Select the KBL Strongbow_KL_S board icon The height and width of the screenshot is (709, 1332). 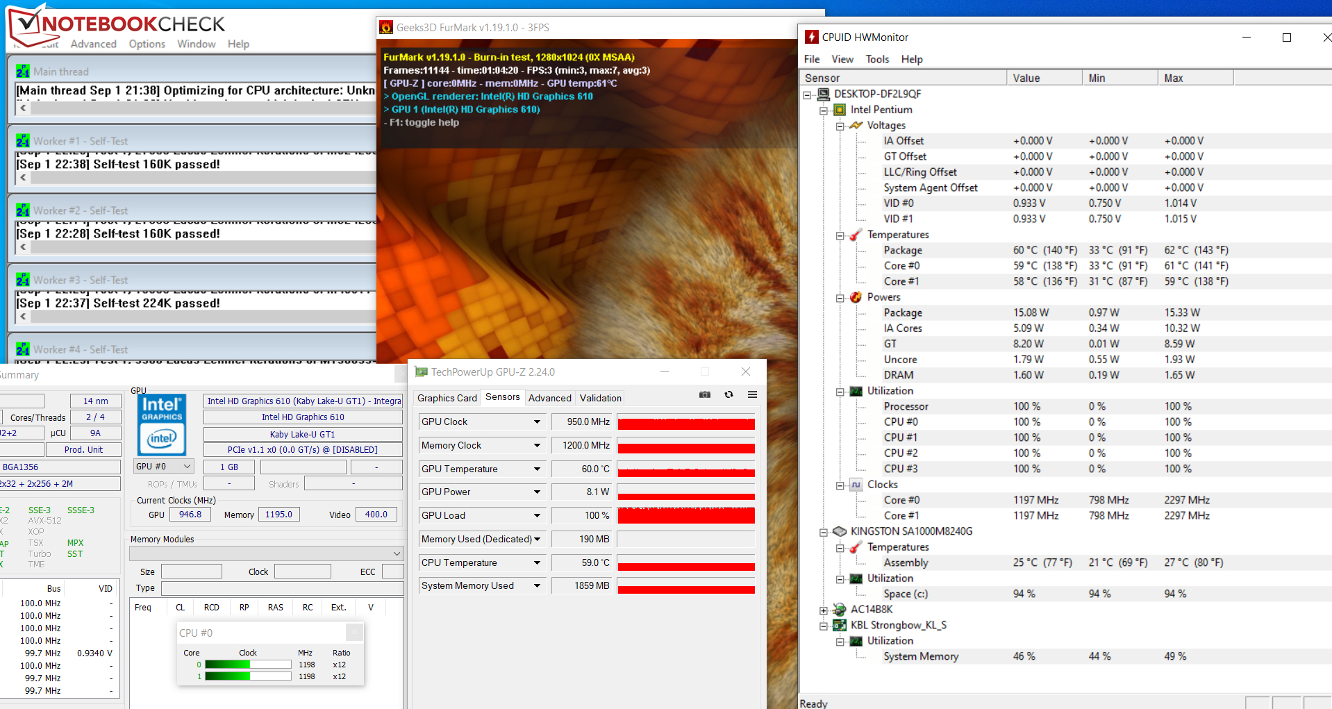[x=840, y=625]
